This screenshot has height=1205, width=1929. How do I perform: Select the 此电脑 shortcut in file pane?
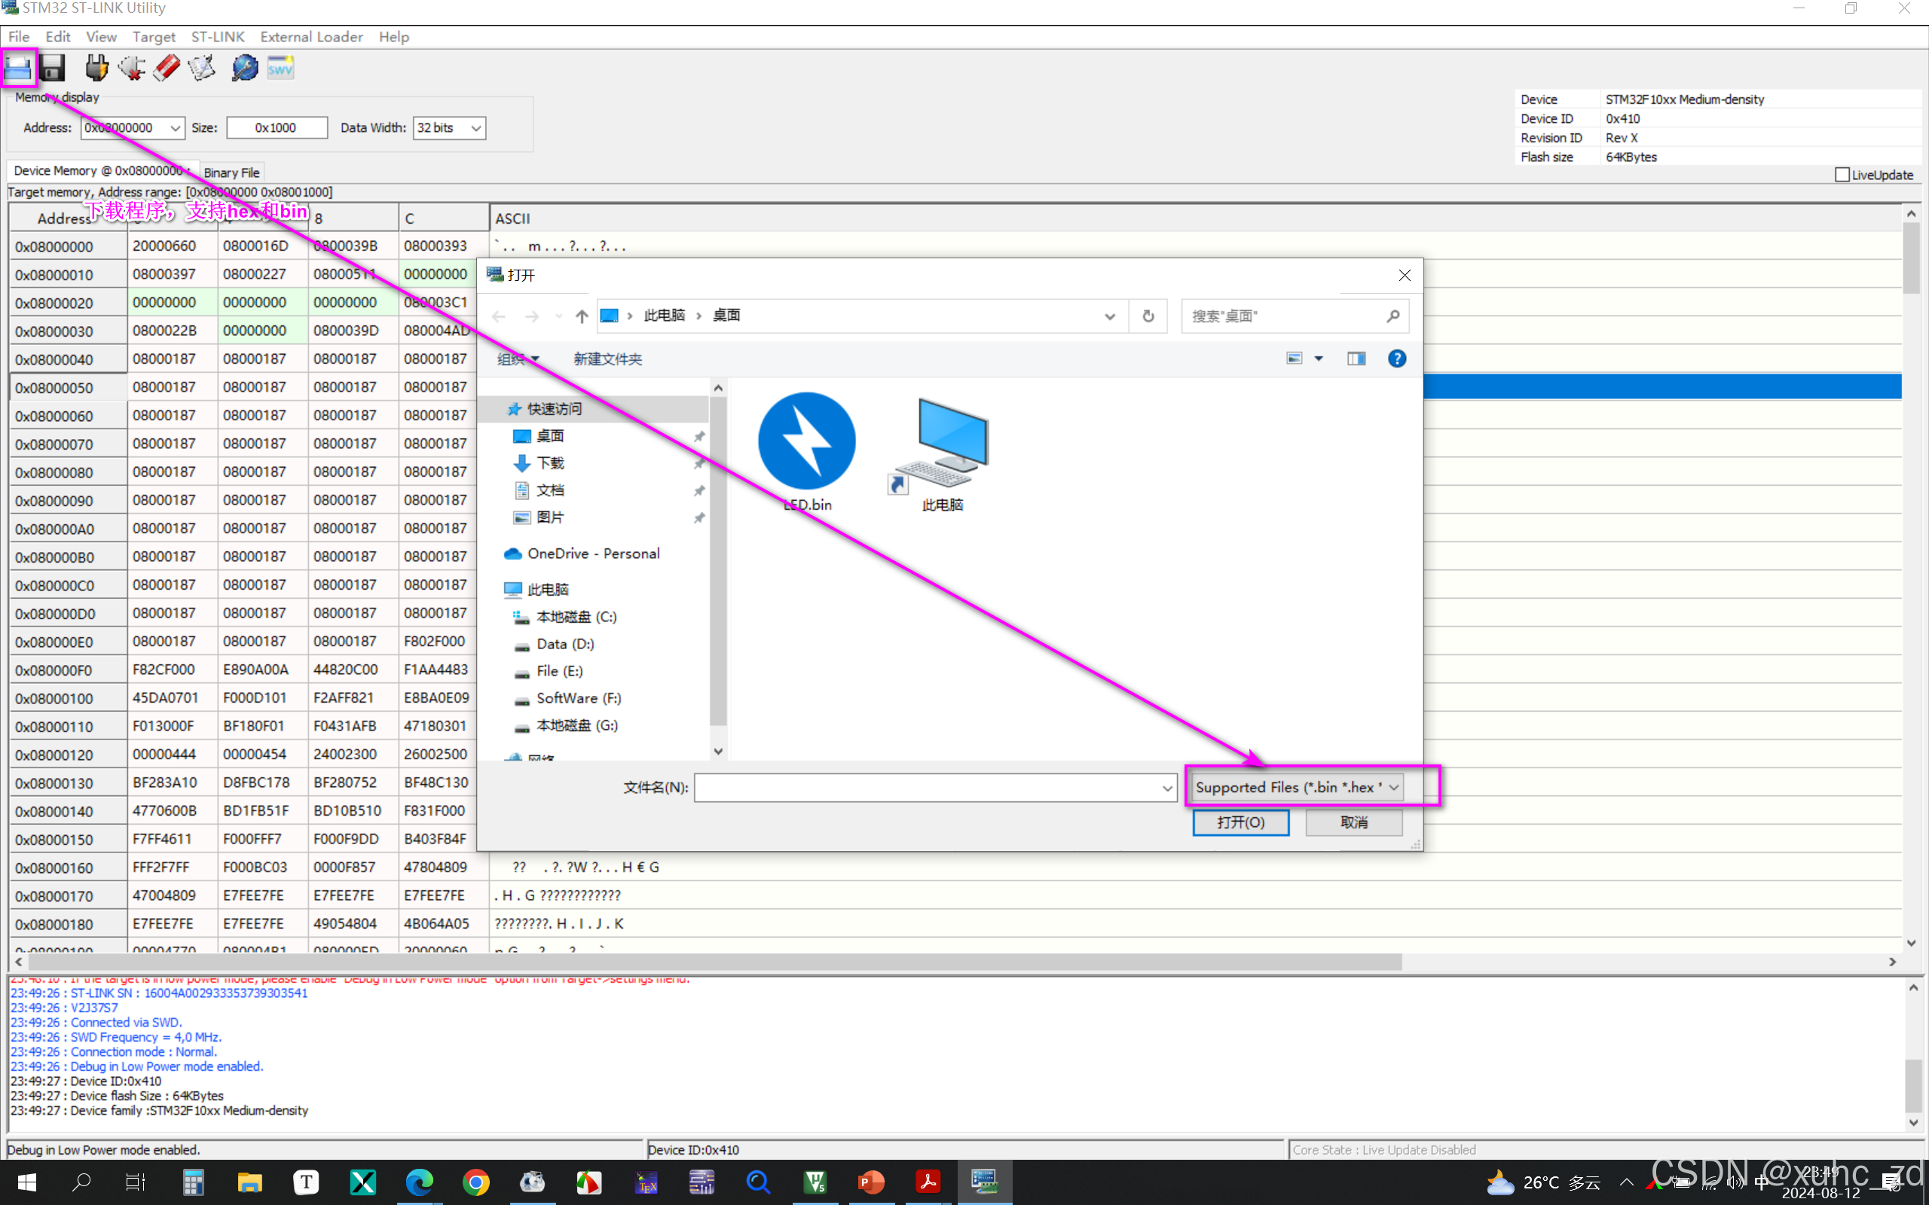click(x=942, y=452)
